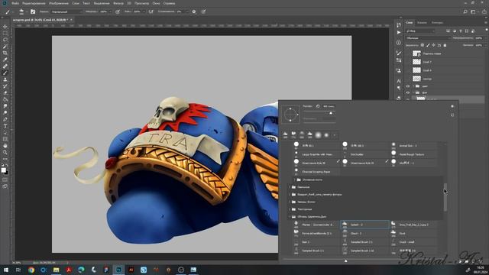Image resolution: width=489 pixels, height=275 pixels.
Task: Select the Pastel Rough Texture brush
Action: click(x=413, y=154)
